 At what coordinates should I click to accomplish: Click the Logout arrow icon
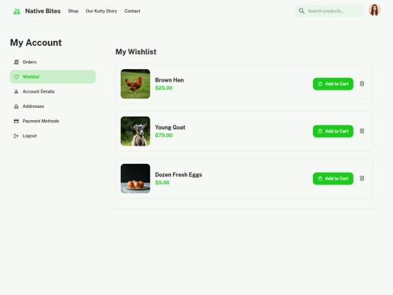pos(16,136)
